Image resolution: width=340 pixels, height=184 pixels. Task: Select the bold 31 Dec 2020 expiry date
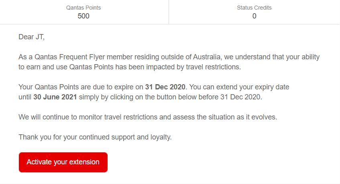[165, 87]
